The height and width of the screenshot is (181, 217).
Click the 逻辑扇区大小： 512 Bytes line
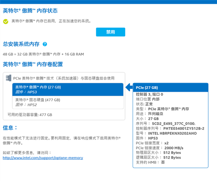[x=158, y=157]
